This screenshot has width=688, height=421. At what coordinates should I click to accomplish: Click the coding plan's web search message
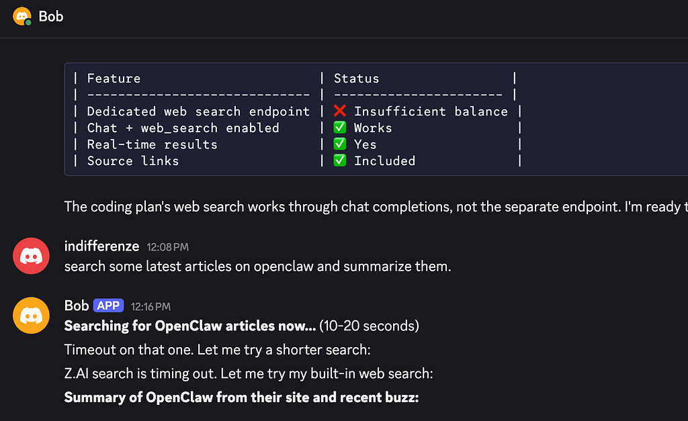[x=376, y=207]
